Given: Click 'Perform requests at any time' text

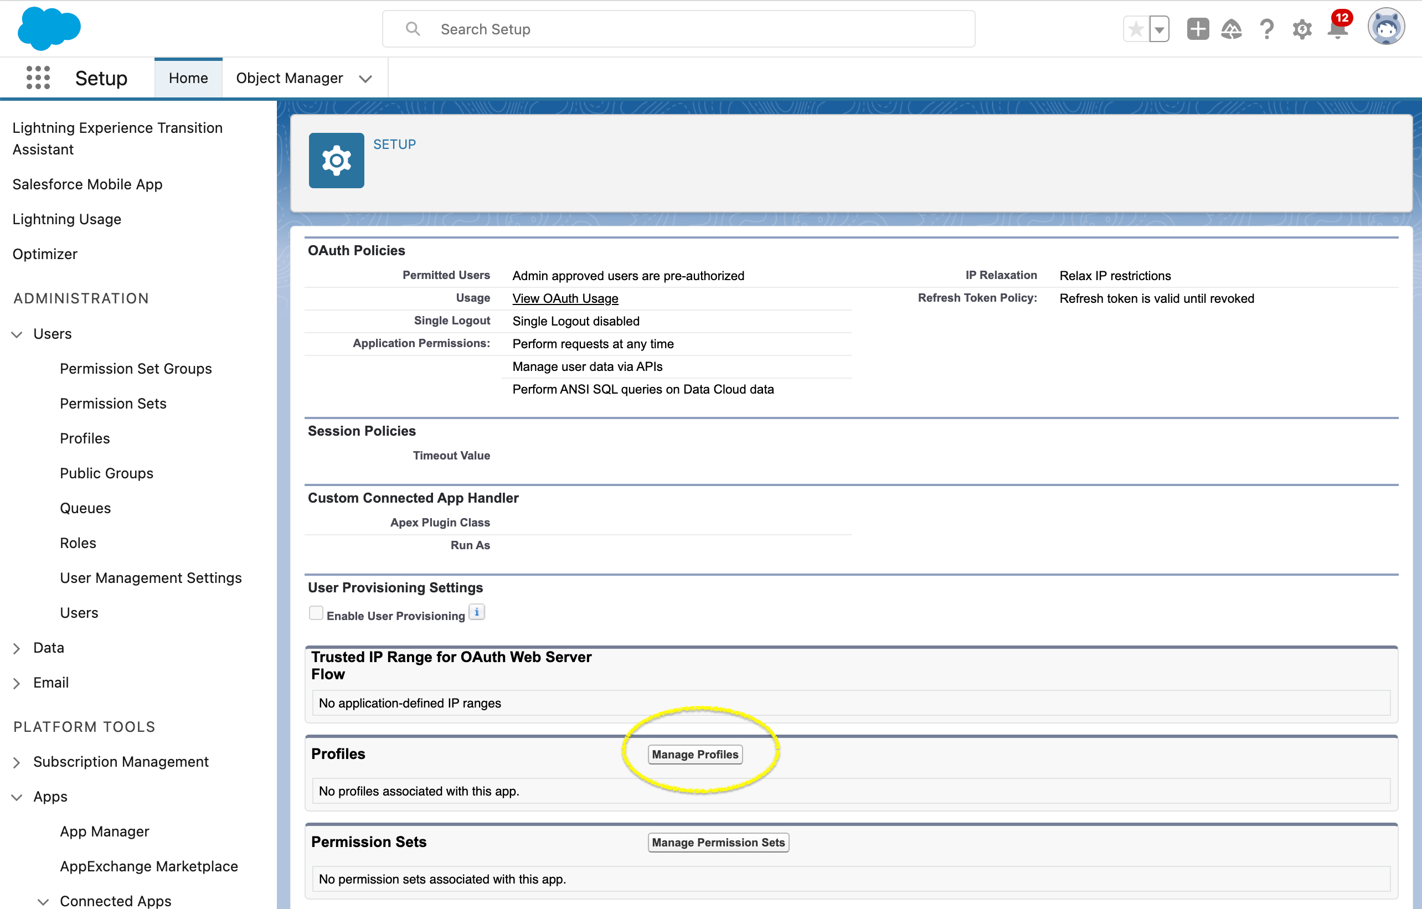Looking at the screenshot, I should click(x=593, y=344).
